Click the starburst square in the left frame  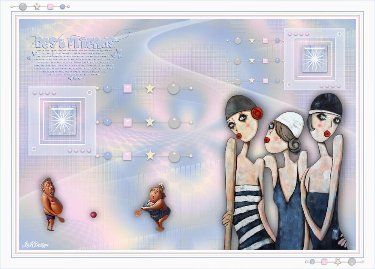(62, 121)
